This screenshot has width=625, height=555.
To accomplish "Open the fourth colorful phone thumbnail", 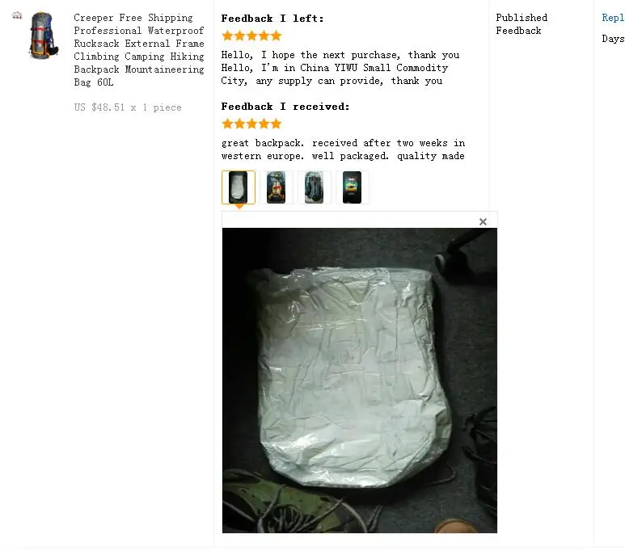I will [x=352, y=187].
